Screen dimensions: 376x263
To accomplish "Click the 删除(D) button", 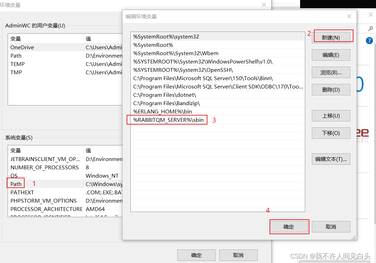I will 331,90.
